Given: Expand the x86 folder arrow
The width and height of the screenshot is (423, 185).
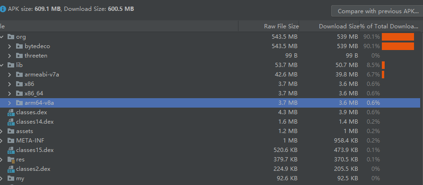Looking at the screenshot, I should (10, 84).
